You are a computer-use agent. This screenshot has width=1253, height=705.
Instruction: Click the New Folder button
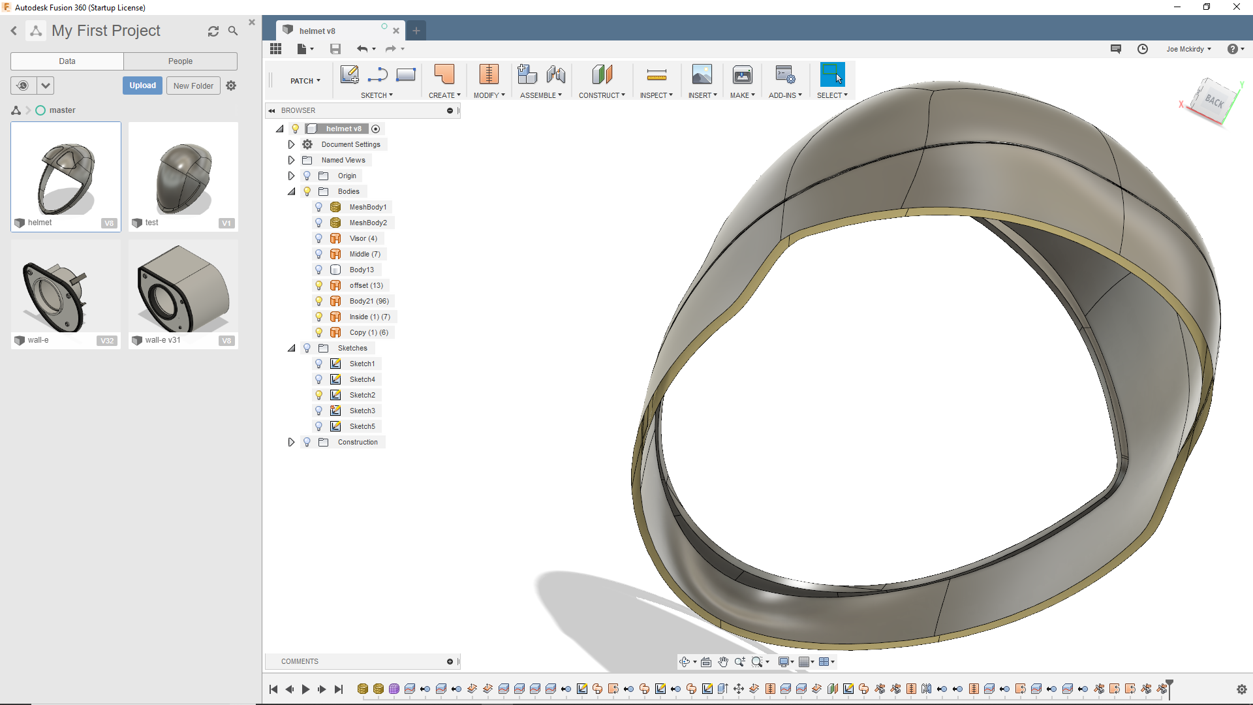(193, 86)
